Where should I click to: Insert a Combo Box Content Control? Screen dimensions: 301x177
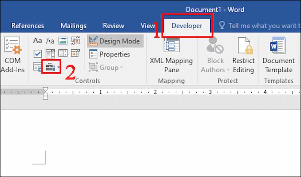pyautogui.click(x=50, y=54)
